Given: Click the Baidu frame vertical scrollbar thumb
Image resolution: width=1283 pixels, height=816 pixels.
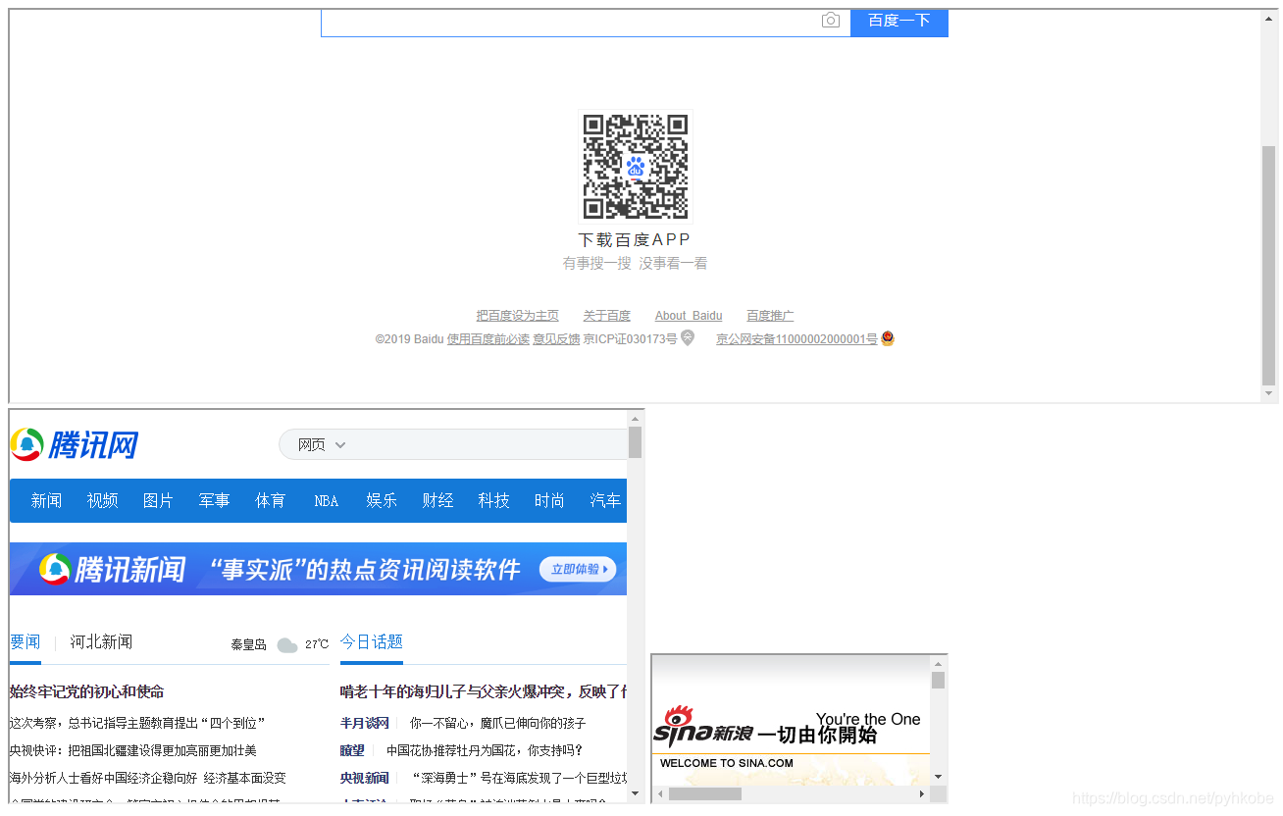Looking at the screenshot, I should tap(1269, 265).
